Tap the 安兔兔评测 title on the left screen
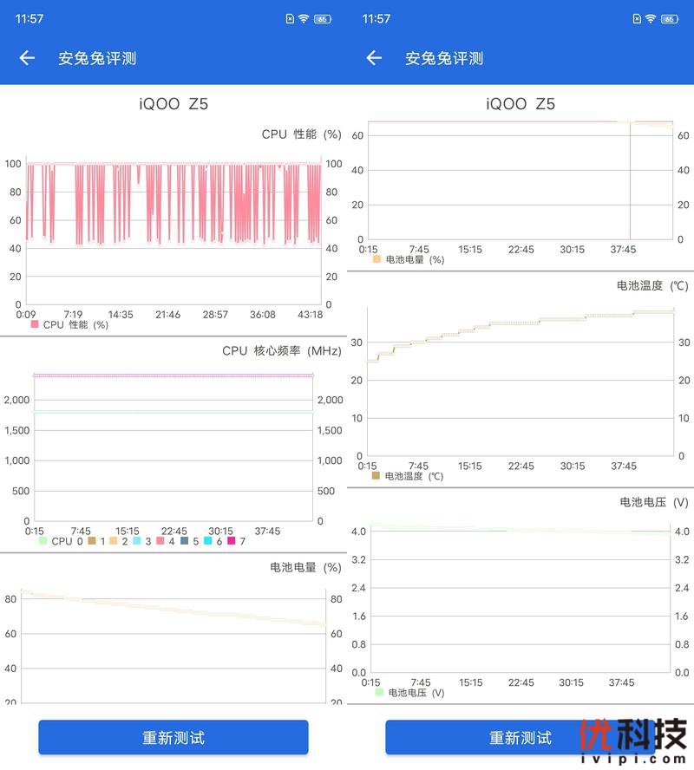 pos(97,58)
